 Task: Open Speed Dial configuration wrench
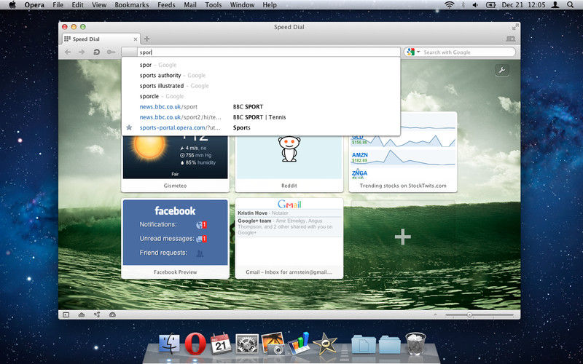tap(501, 70)
